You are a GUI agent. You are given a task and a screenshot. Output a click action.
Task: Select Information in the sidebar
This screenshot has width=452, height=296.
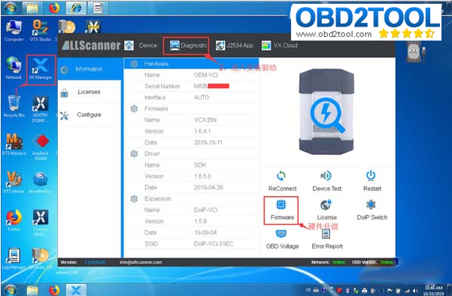89,69
